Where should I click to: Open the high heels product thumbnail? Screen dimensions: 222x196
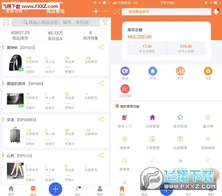point(15,171)
